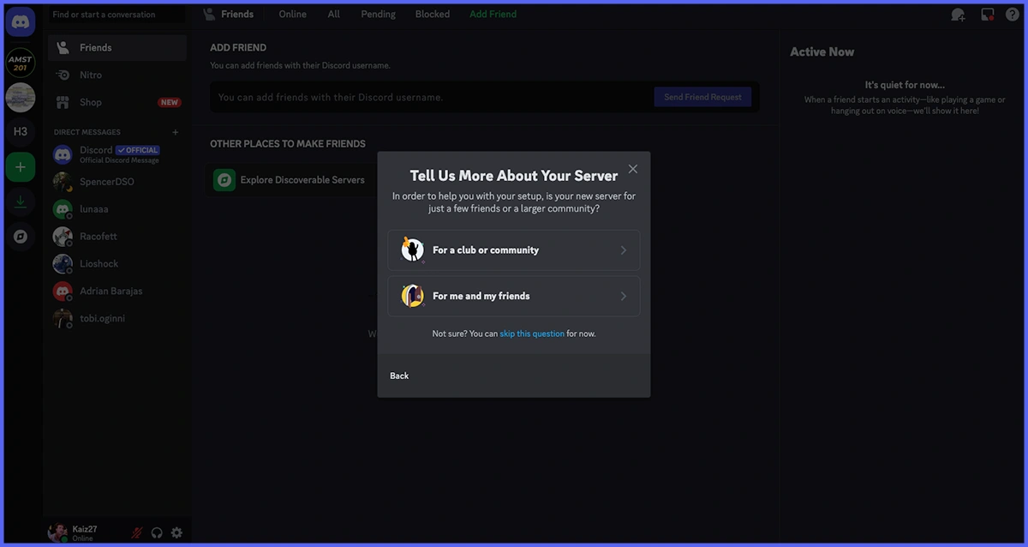Choose For a club or community
This screenshot has width=1028, height=547.
[x=513, y=250]
